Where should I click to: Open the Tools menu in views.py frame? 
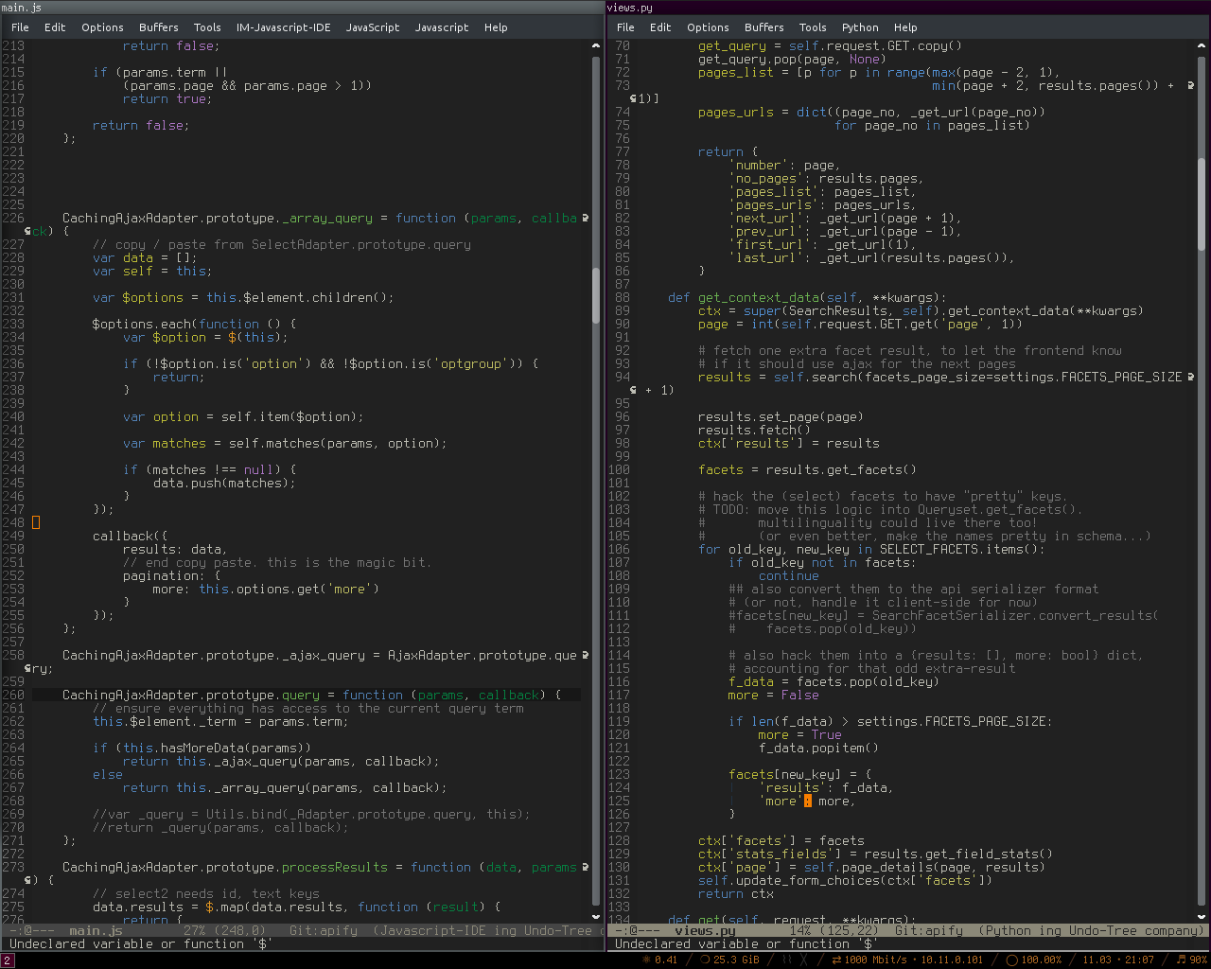(813, 27)
